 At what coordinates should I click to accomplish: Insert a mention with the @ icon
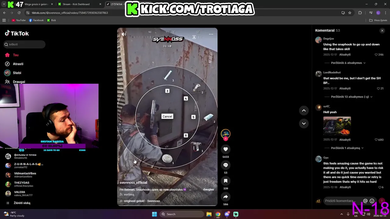click(365, 201)
